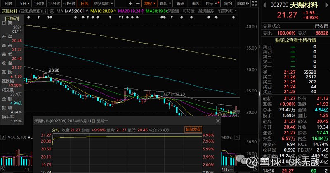The image size is (330, 173).
Task: Toggle the 筹码 chip distribution view
Action: click(x=180, y=3)
